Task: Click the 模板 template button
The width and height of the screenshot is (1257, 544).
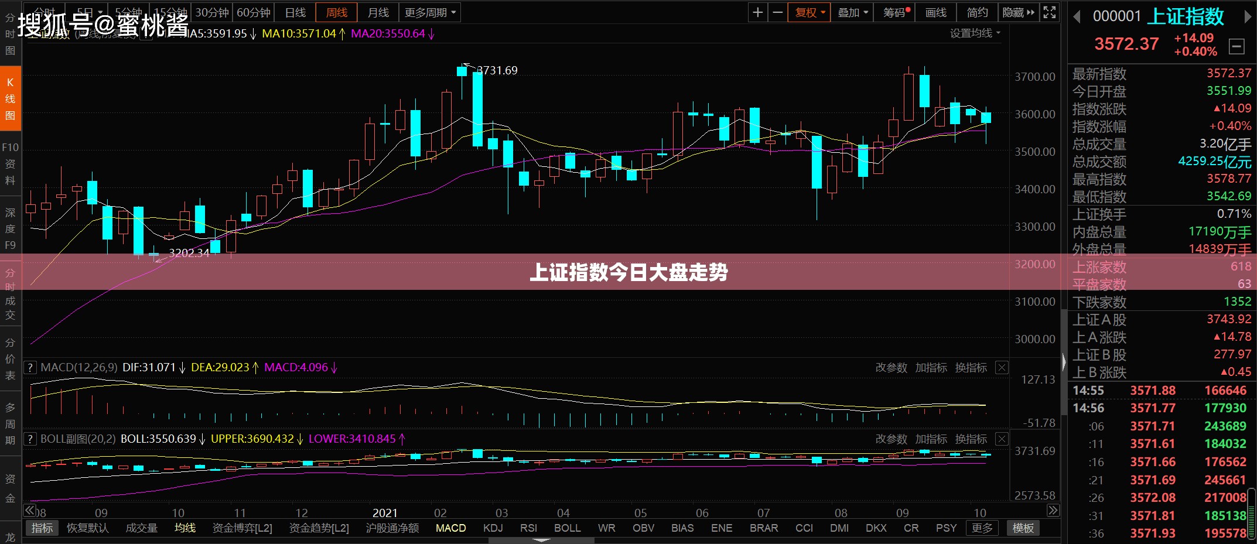Action: pos(1023,528)
